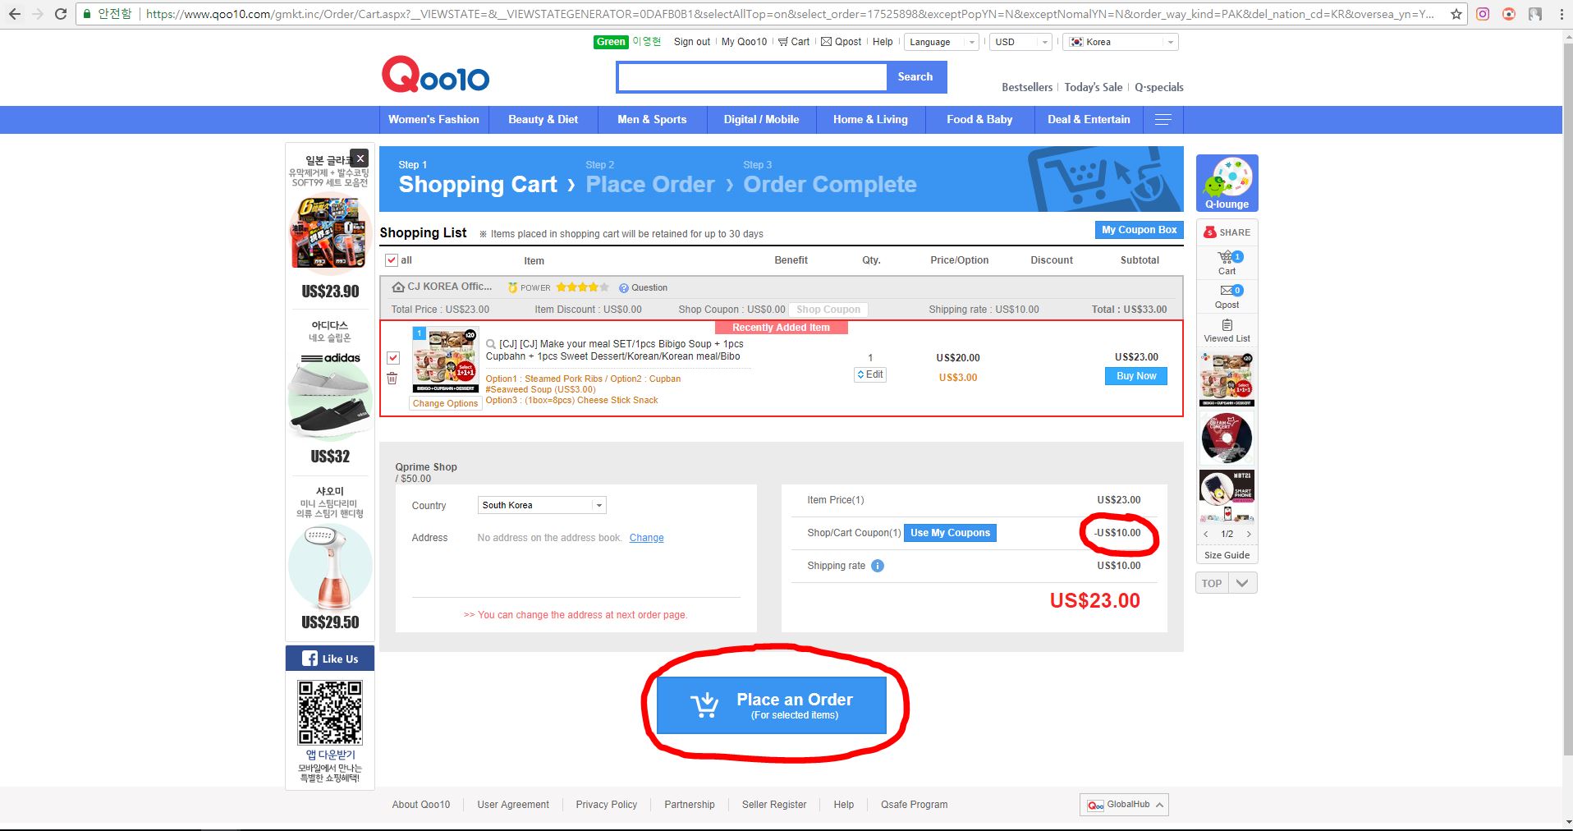
Task: Click CJ KOREA shop home icon
Action: (x=398, y=287)
